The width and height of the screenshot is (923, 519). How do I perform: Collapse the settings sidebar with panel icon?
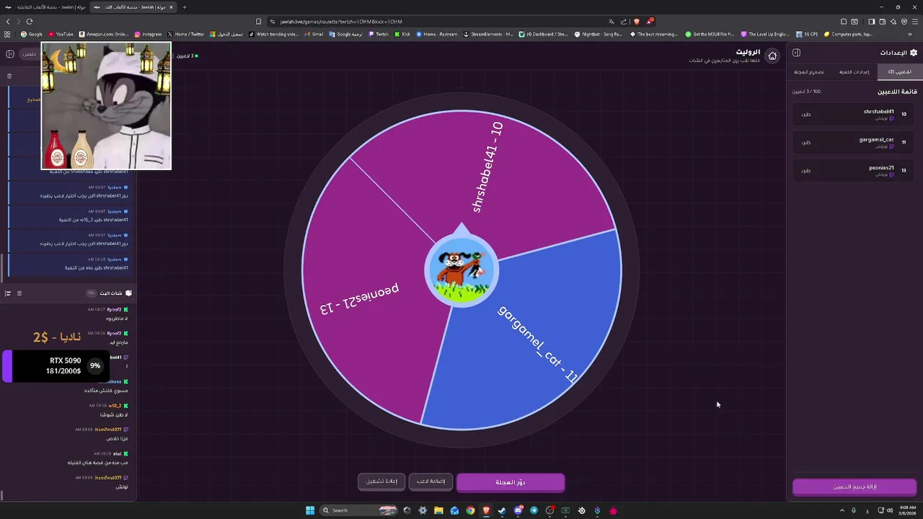[796, 53]
